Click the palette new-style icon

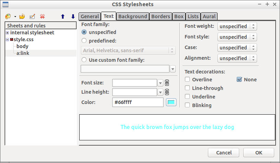8,16
